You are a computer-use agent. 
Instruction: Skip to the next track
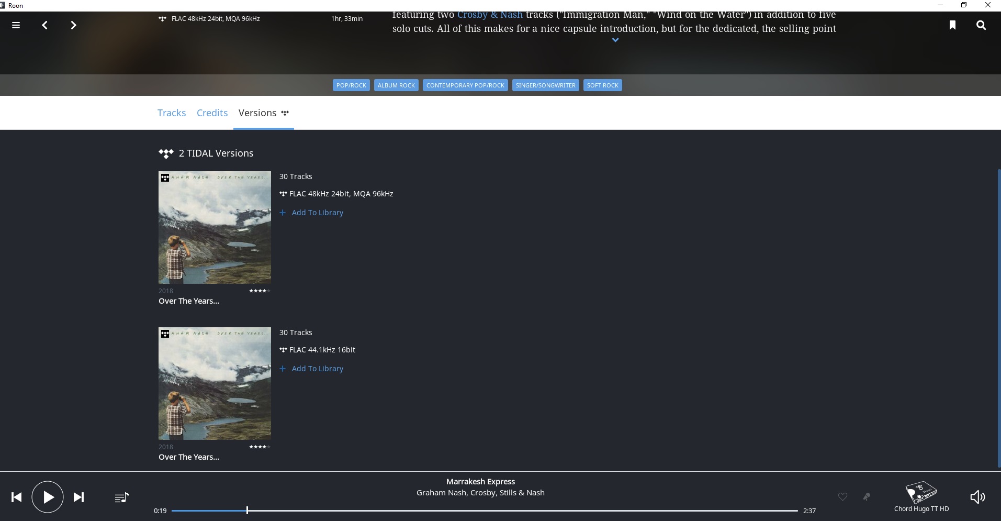coord(78,497)
